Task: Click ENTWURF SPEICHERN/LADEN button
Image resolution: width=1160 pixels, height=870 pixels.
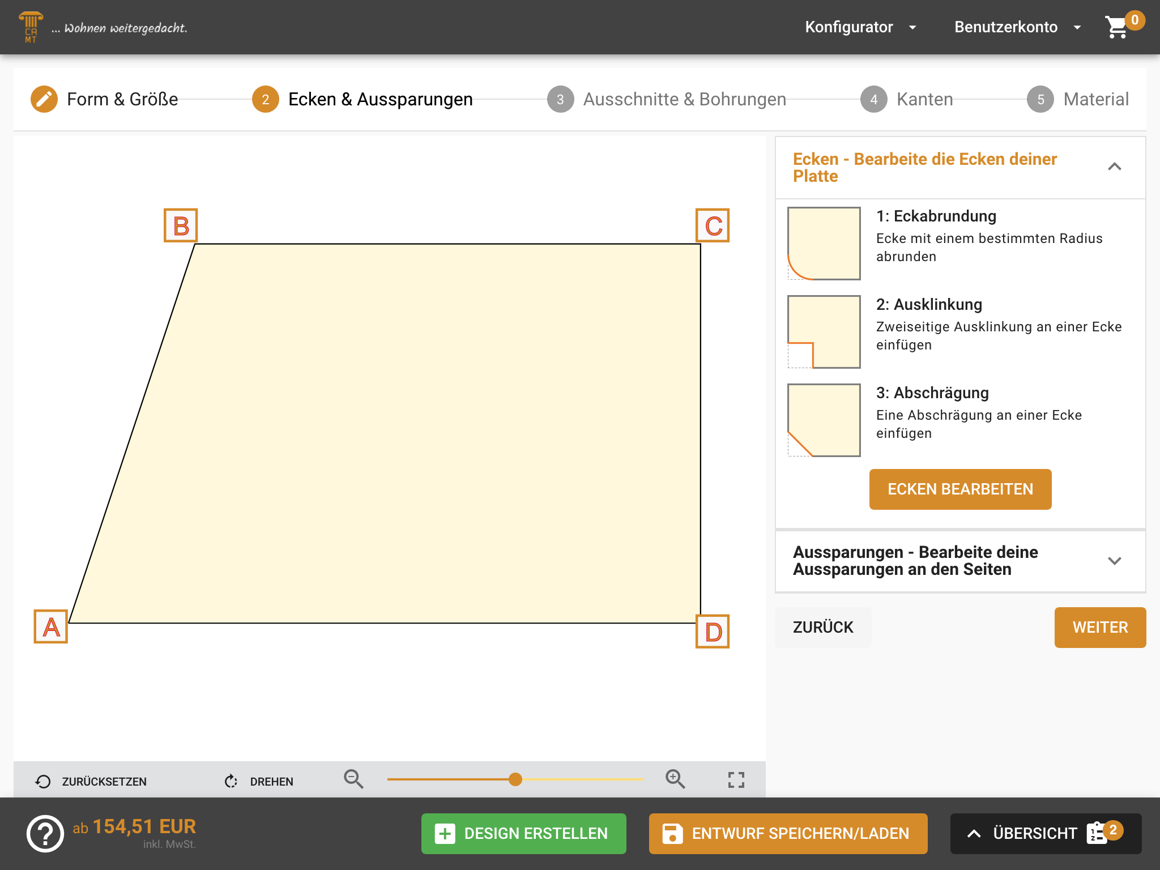Action: click(788, 833)
